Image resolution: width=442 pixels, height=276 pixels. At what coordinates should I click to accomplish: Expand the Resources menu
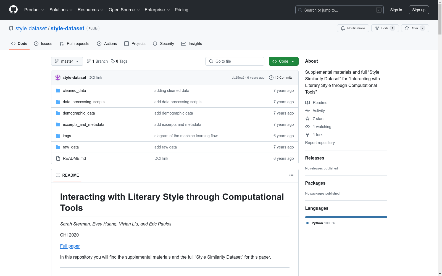91,10
